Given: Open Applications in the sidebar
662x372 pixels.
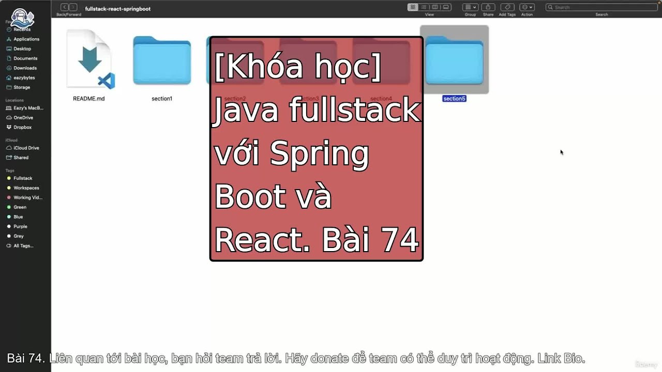Looking at the screenshot, I should point(23,39).
